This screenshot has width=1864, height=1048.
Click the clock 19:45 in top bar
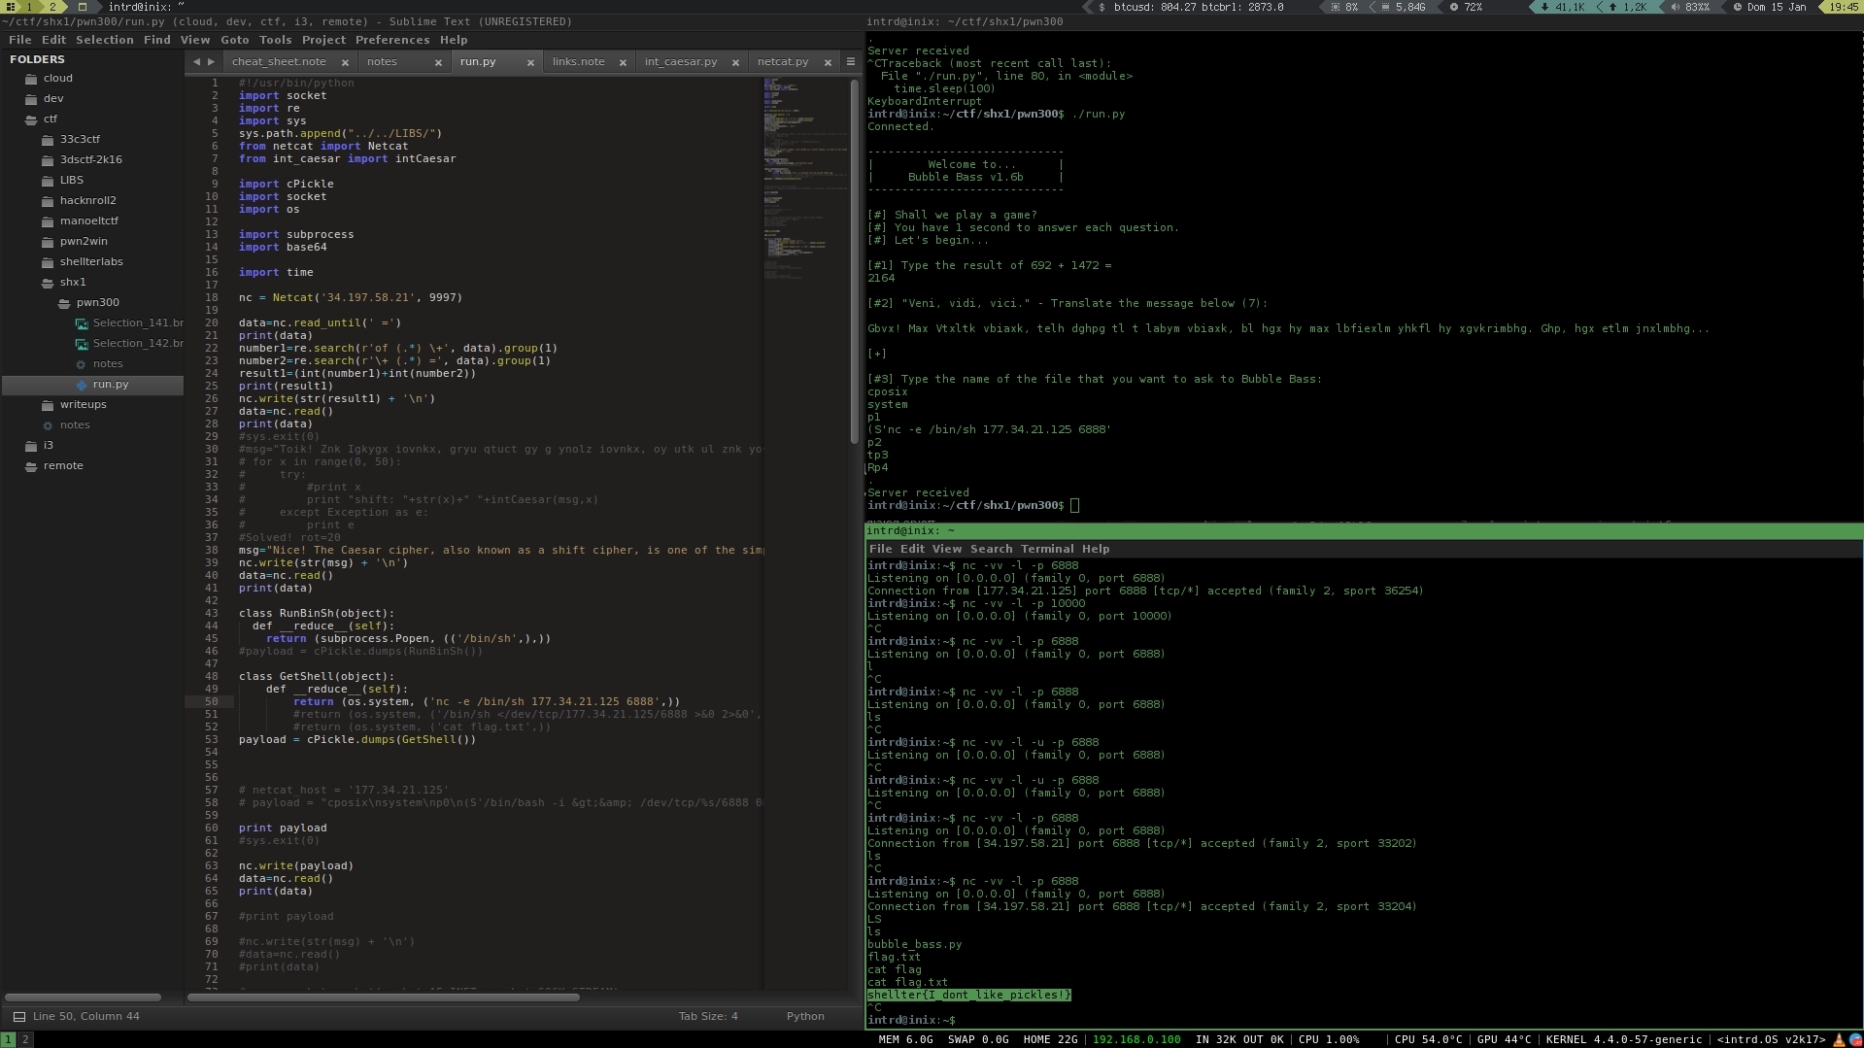pos(1844,7)
